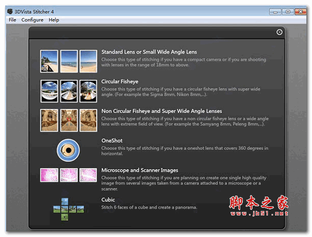Click description about oneshot lens 360 degrees
Image resolution: width=312 pixels, height=237 pixels.
pyautogui.click(x=184, y=150)
